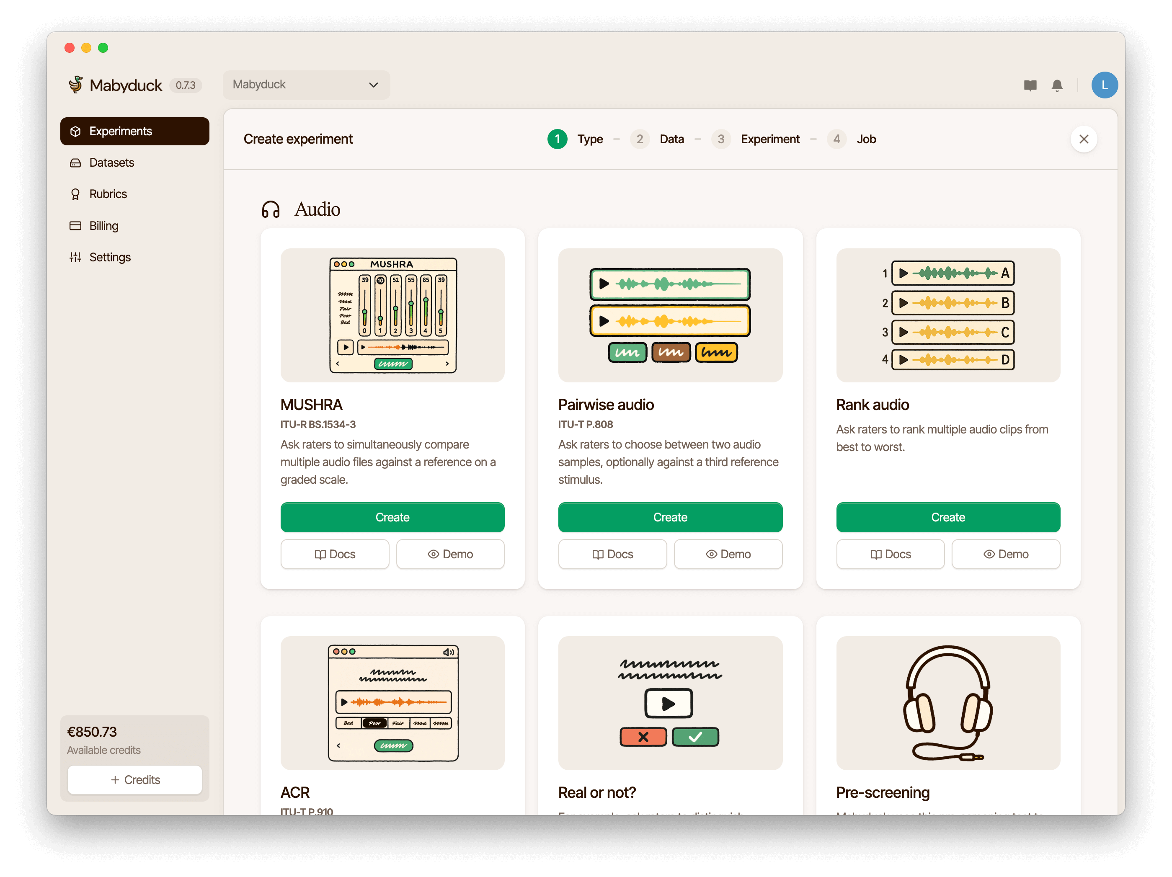Close the Create experiment flow
Image resolution: width=1172 pixels, height=877 pixels.
[1084, 139]
